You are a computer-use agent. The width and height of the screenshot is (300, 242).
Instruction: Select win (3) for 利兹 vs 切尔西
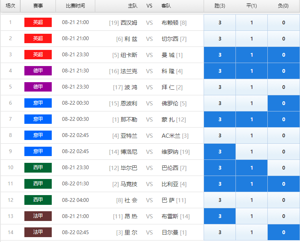pyautogui.click(x=220, y=39)
